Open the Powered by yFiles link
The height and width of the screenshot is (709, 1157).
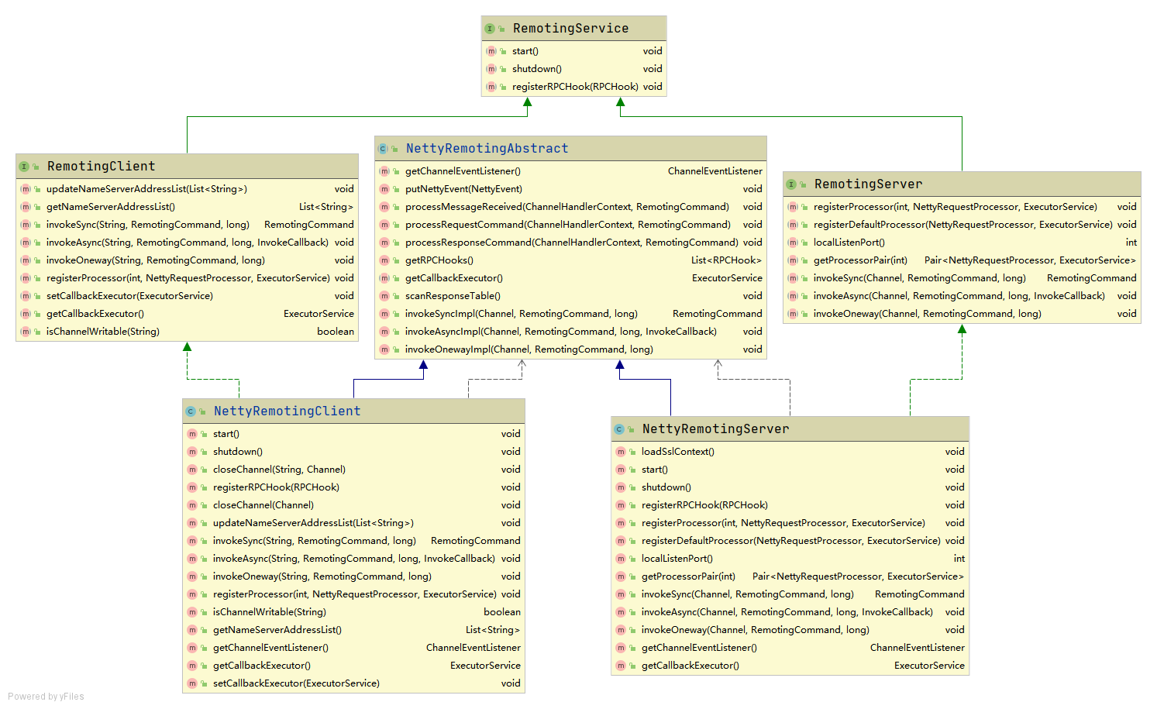pyautogui.click(x=46, y=697)
